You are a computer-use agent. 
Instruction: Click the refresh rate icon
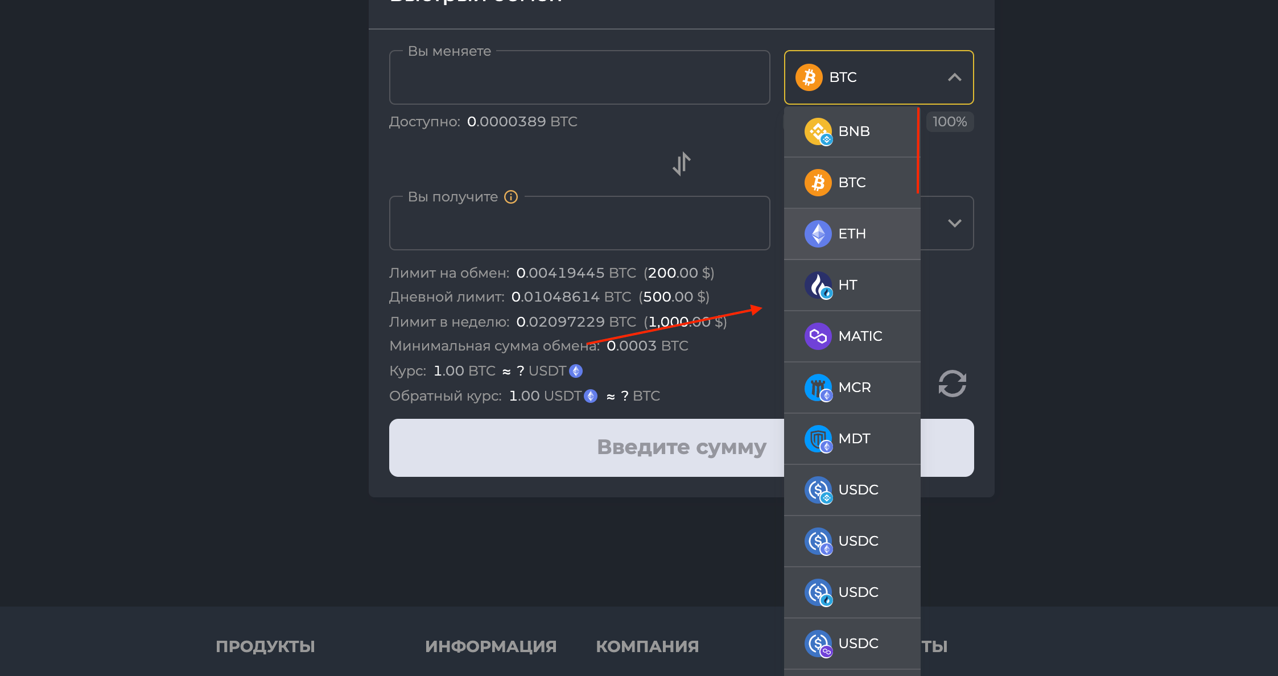click(x=951, y=384)
